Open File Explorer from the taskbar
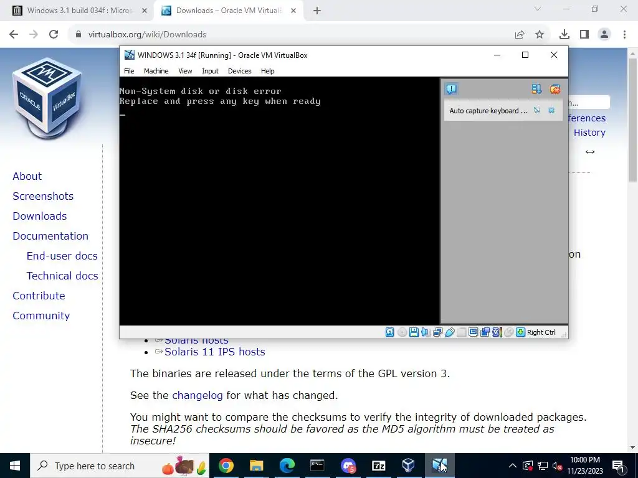Screen dimensions: 638x478 256,466
